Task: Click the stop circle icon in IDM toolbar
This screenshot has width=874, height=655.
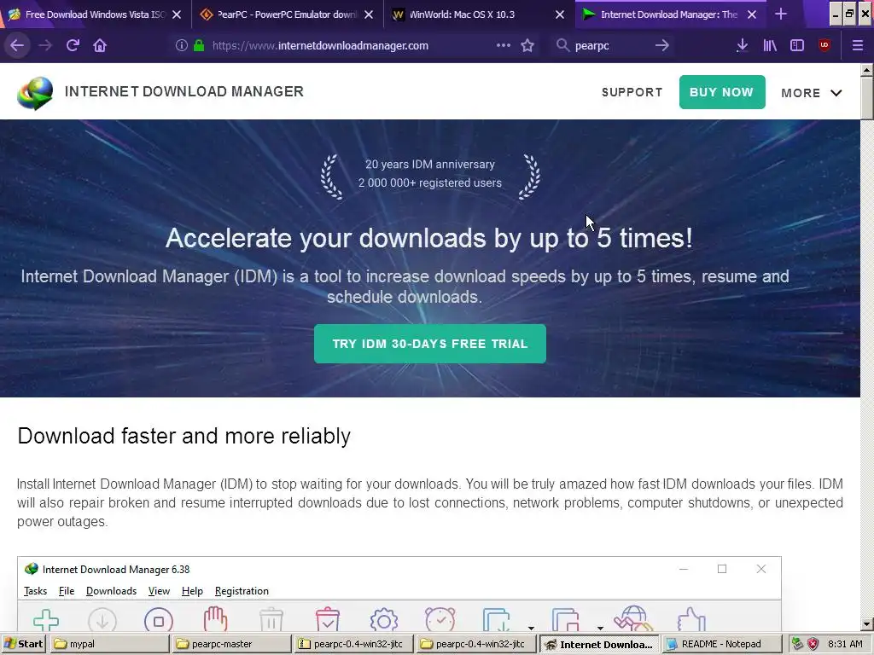Action: pyautogui.click(x=158, y=620)
